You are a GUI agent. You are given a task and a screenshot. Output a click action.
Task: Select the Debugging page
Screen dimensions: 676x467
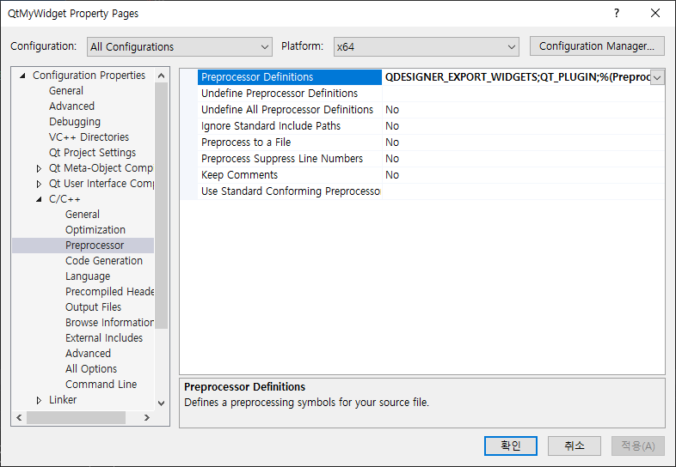[x=75, y=122]
